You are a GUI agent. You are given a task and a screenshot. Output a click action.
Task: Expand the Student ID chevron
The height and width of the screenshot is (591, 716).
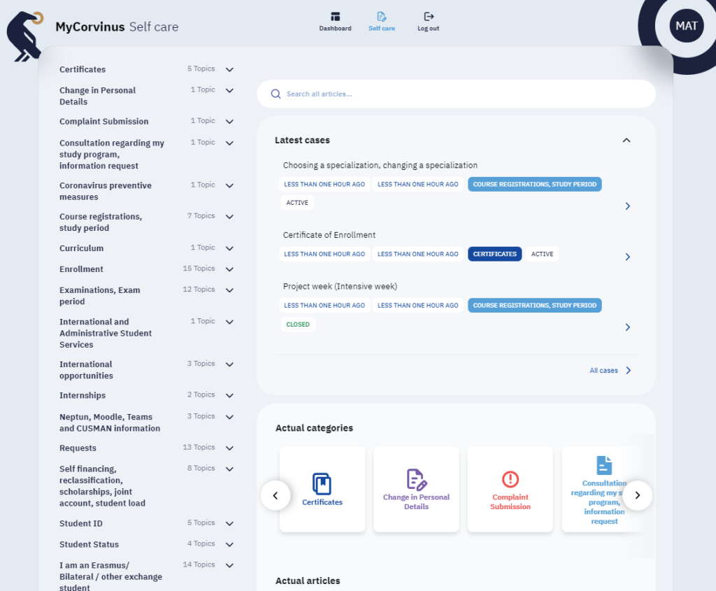click(x=229, y=524)
